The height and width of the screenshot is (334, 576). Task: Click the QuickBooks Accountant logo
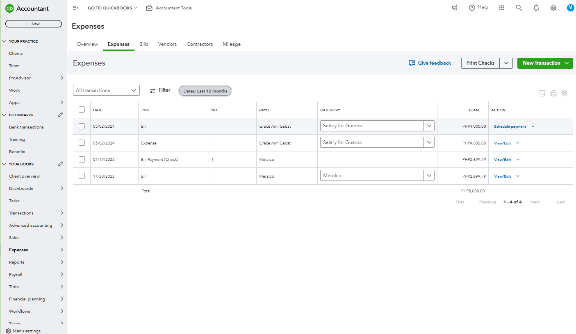click(27, 9)
